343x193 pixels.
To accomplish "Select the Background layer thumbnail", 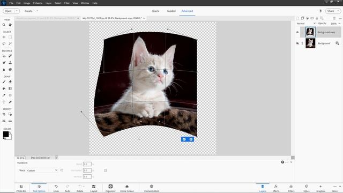I will click(310, 43).
